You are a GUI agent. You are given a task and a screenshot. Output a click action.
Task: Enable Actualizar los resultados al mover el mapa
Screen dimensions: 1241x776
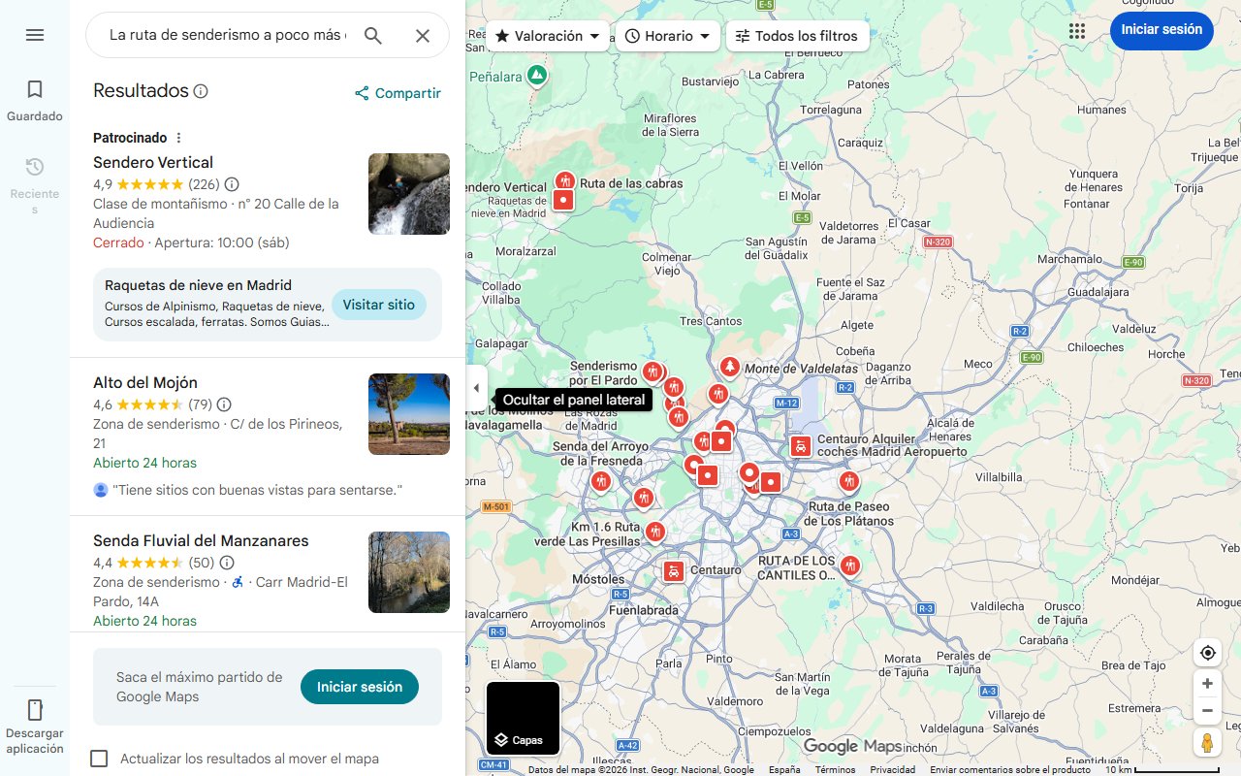99,759
